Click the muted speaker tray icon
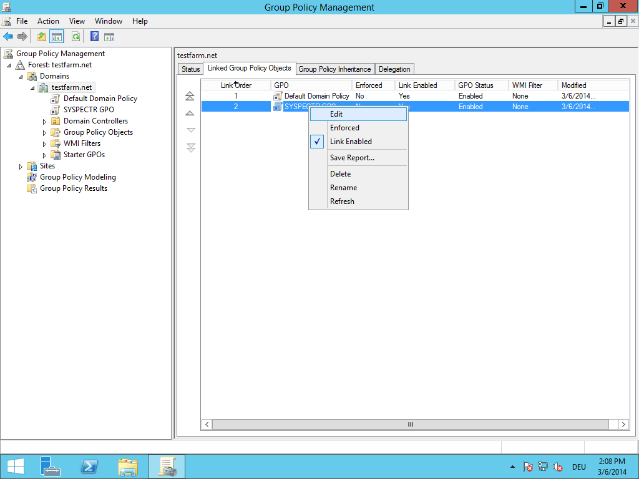Image resolution: width=639 pixels, height=479 pixels. (x=558, y=467)
